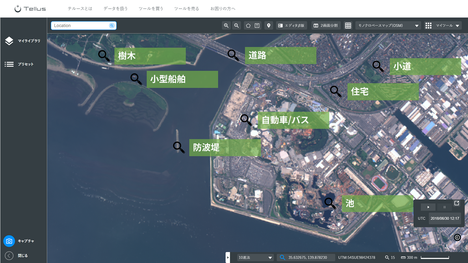Click the UTM:54SUE98424378 readout
This screenshot has width=468, height=263.
pos(356,258)
